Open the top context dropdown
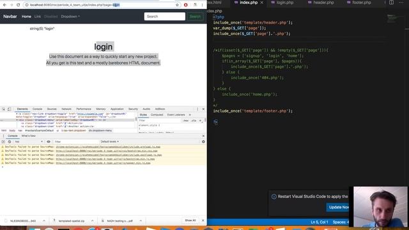This screenshot has height=230, width=409. [x=29, y=142]
